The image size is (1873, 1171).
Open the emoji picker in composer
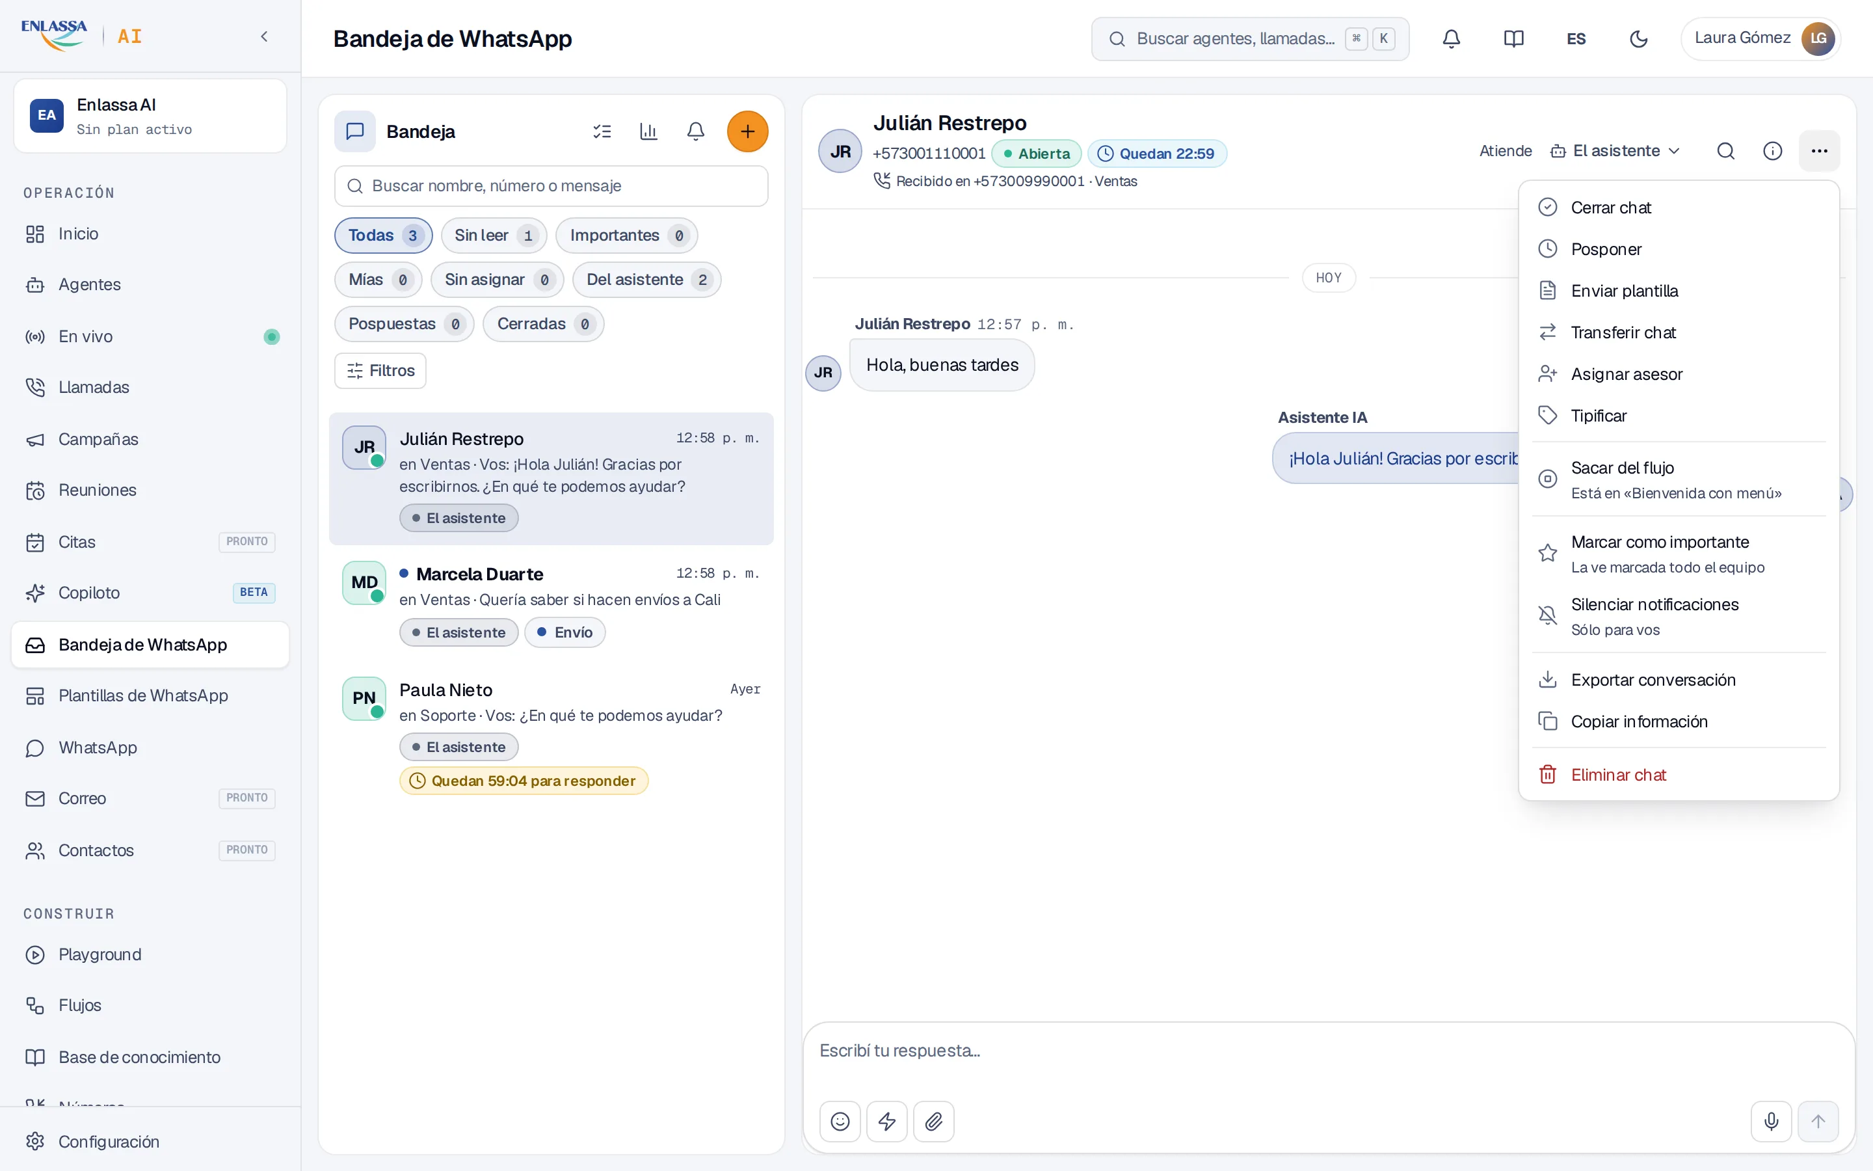tap(840, 1121)
